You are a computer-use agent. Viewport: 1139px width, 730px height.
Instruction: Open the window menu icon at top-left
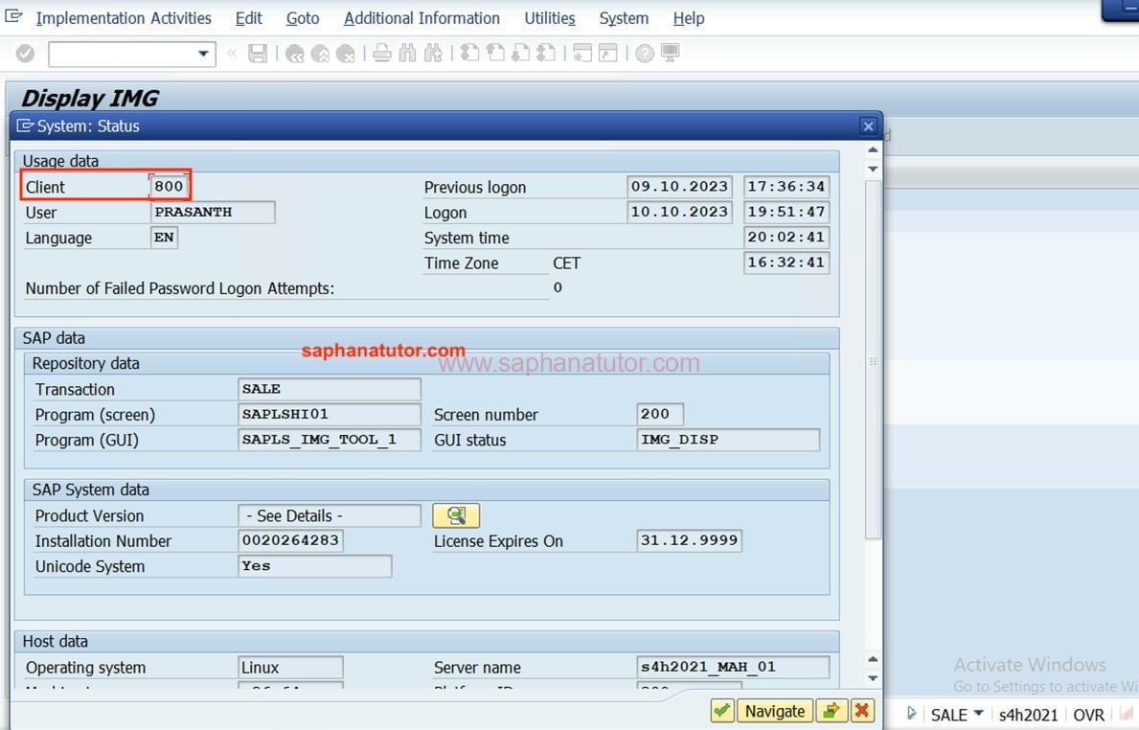click(x=13, y=16)
